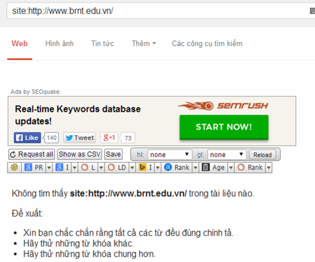Click the Google PR parameter icon
This screenshot has height=262, width=315.
coord(28,167)
